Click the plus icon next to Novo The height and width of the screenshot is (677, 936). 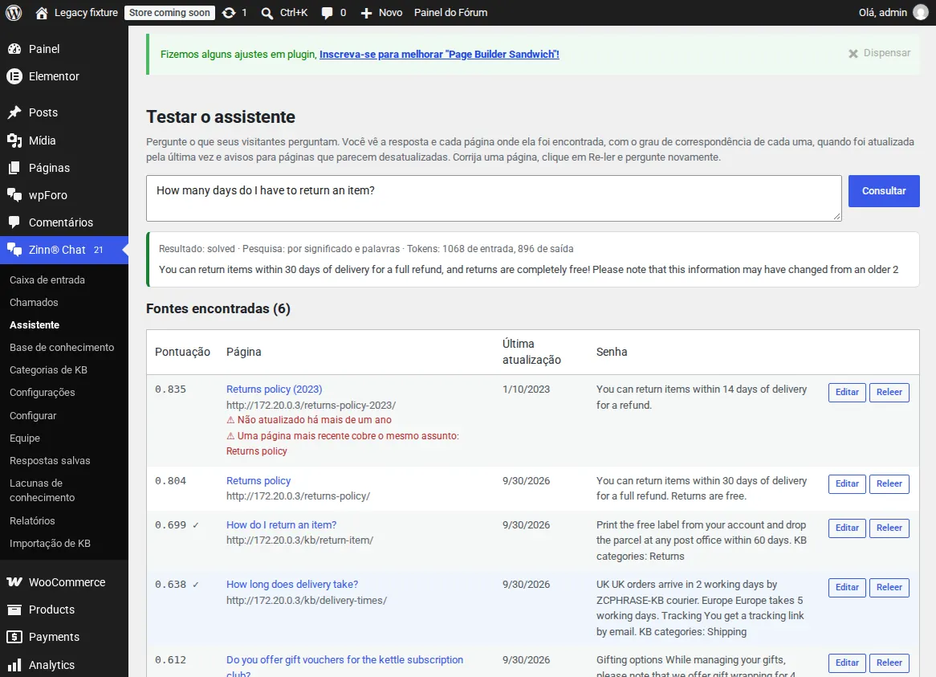[366, 13]
